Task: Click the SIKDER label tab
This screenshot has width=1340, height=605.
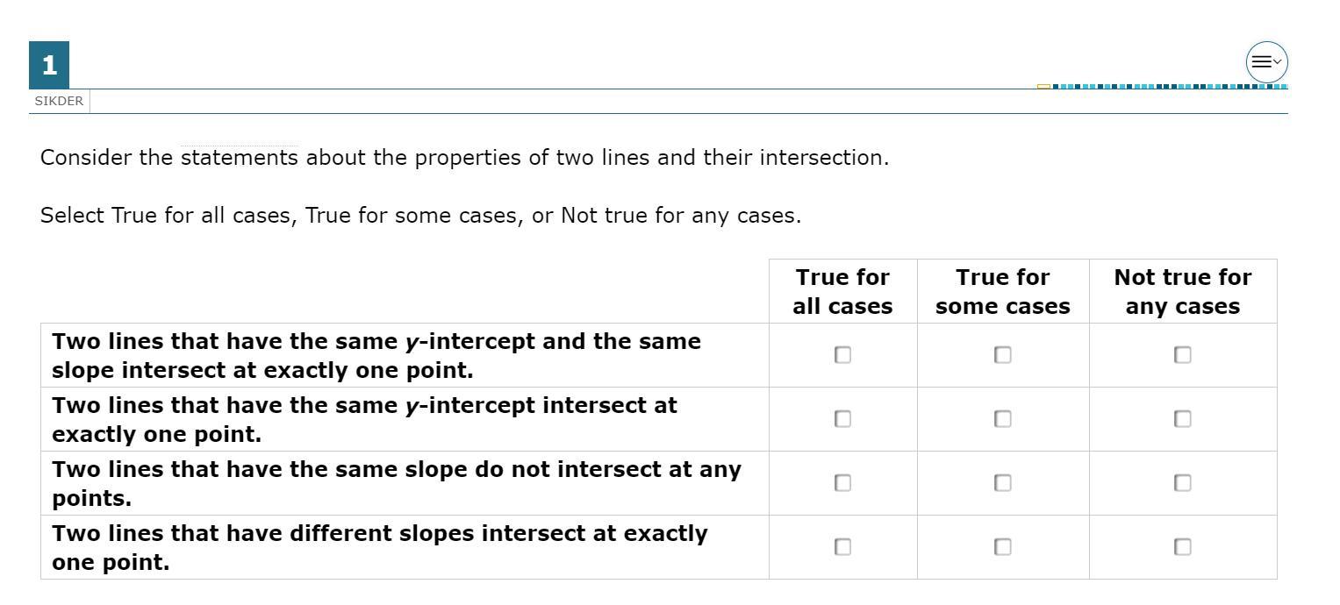Action: click(x=59, y=101)
